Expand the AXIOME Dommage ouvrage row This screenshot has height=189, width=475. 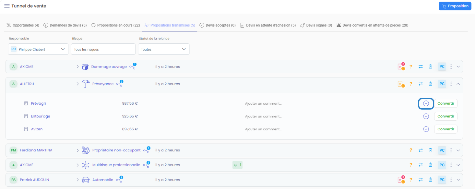[x=458, y=67]
